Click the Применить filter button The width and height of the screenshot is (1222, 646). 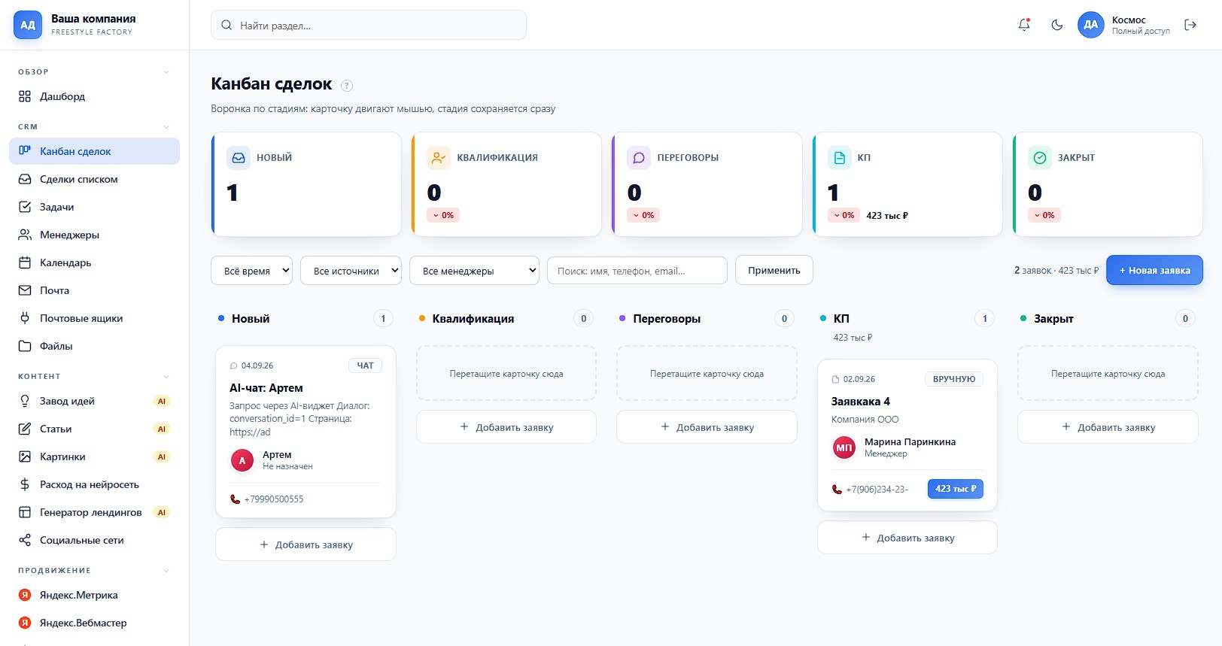(x=774, y=271)
